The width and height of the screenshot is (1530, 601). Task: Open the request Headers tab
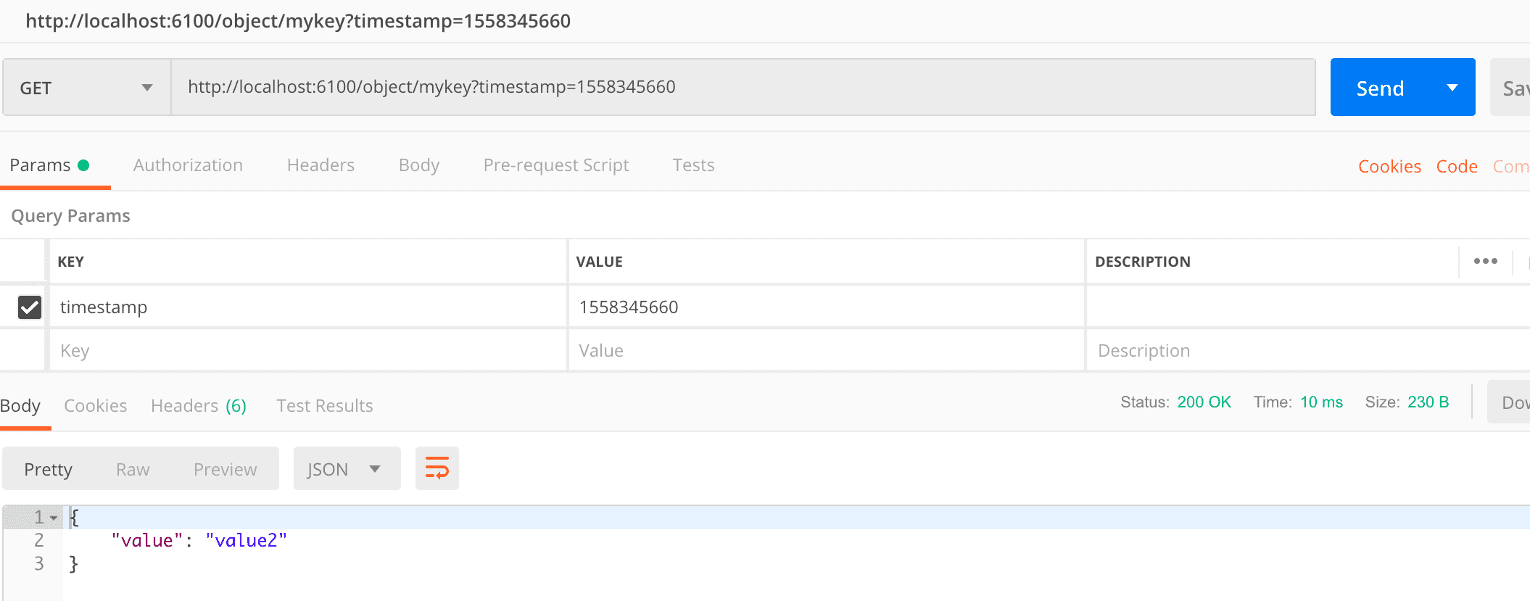[321, 165]
